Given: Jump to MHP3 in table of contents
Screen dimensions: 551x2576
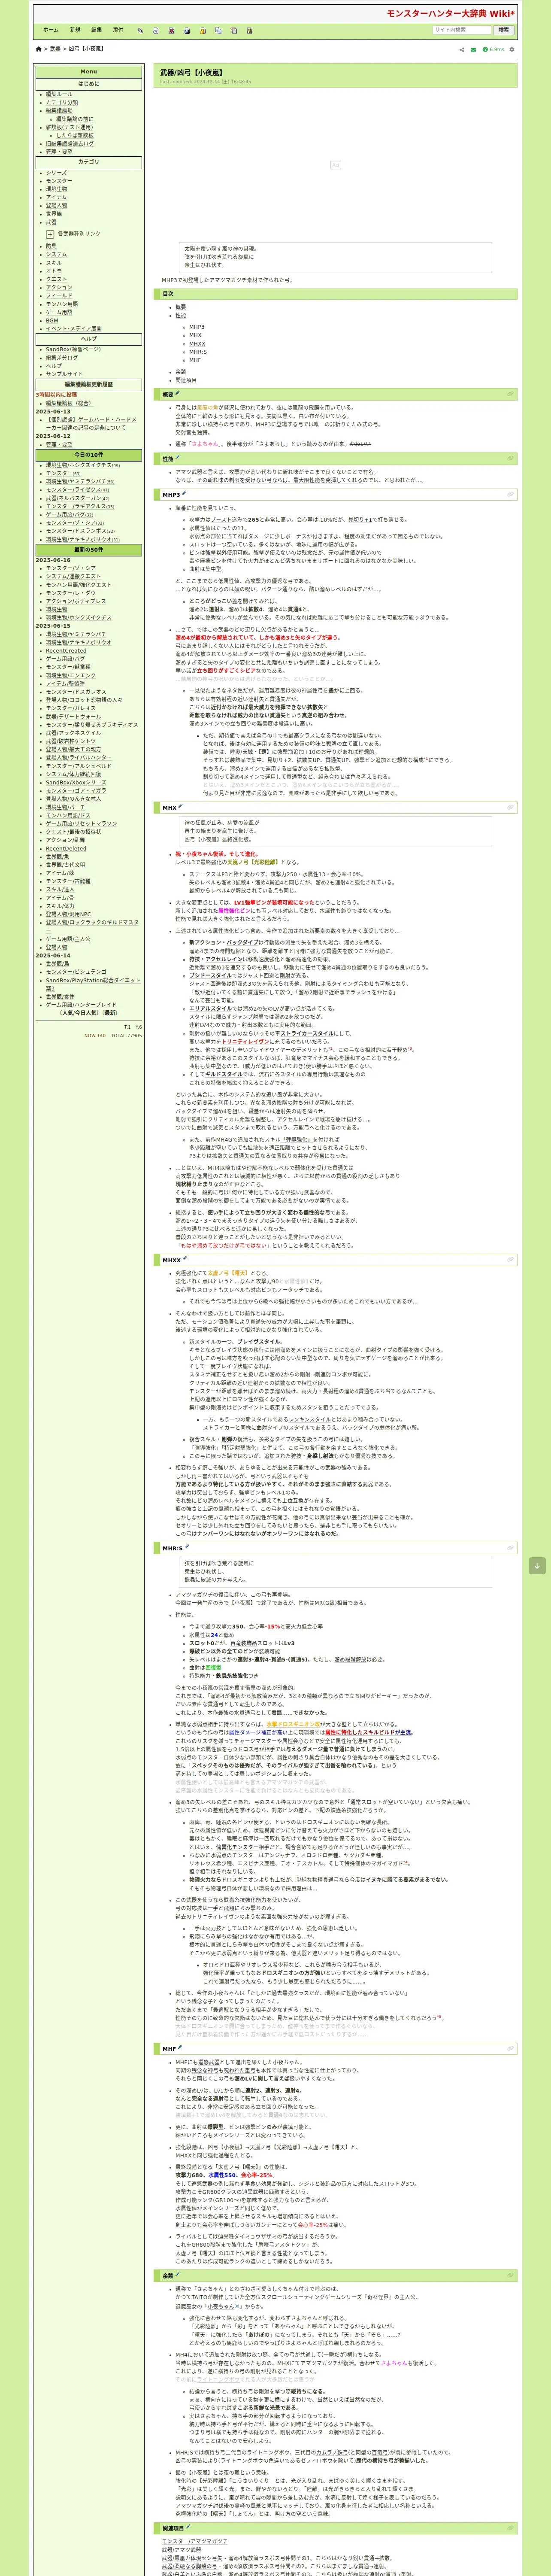Looking at the screenshot, I should tap(197, 327).
